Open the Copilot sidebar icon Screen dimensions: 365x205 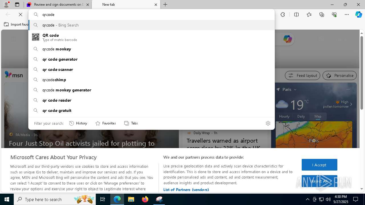point(358,15)
